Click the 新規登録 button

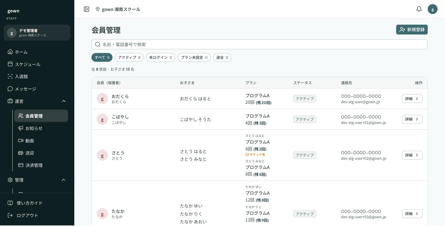click(x=412, y=30)
